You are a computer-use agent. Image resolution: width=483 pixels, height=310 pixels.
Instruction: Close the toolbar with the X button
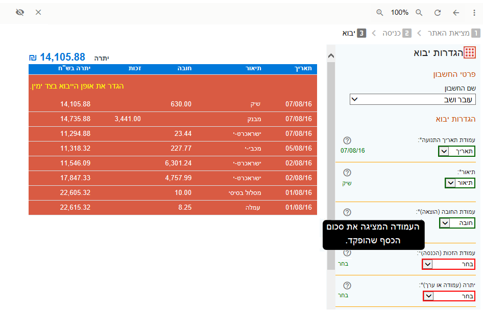[38, 12]
